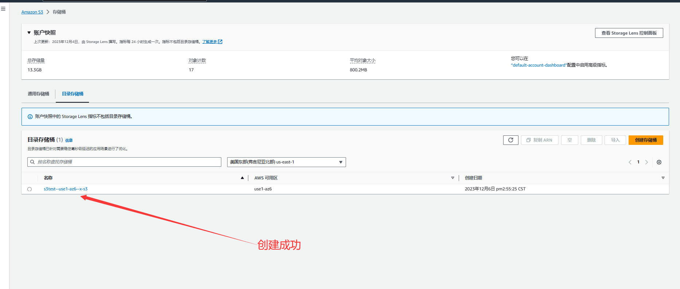Viewport: 680px width, 289px height.
Task: Click the orange Create bucket button
Action: pyautogui.click(x=646, y=140)
